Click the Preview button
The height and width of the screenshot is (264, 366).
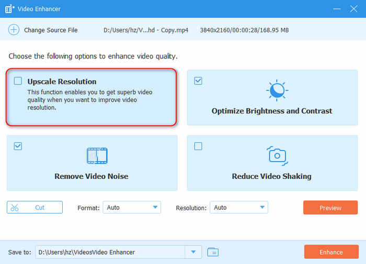click(330, 207)
